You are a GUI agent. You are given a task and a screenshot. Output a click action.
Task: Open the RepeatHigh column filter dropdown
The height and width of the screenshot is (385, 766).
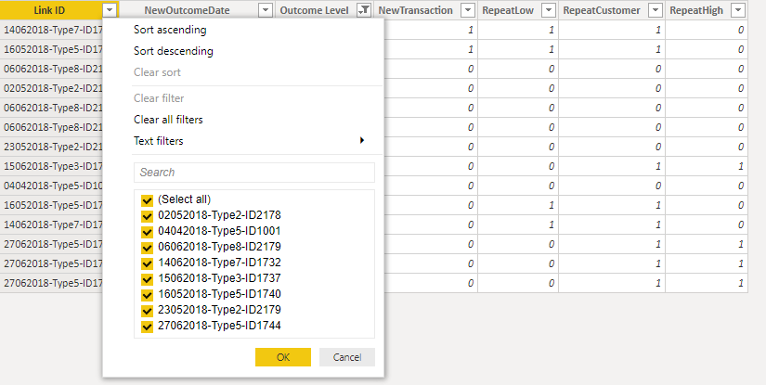point(738,10)
